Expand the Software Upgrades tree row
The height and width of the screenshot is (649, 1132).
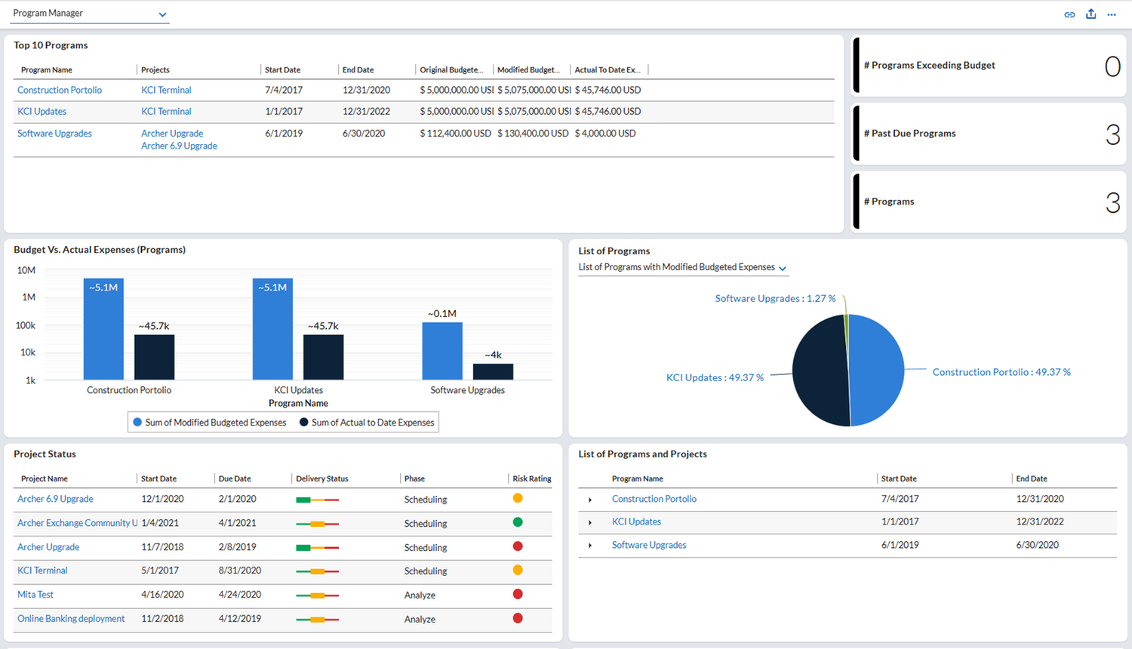click(x=590, y=546)
